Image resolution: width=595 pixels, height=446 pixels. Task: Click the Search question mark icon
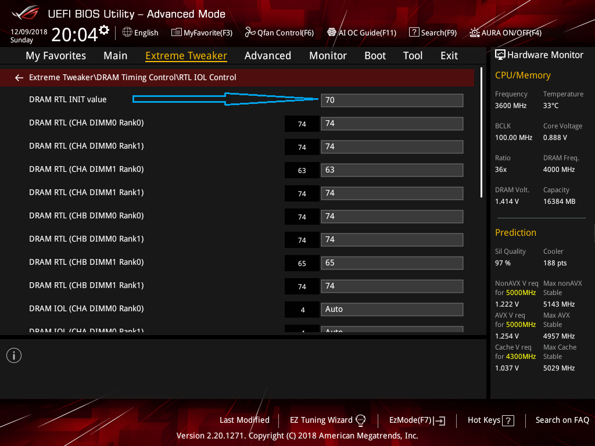tap(414, 33)
